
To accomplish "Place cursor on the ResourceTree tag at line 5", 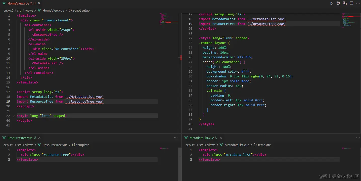I will click(x=48, y=35).
